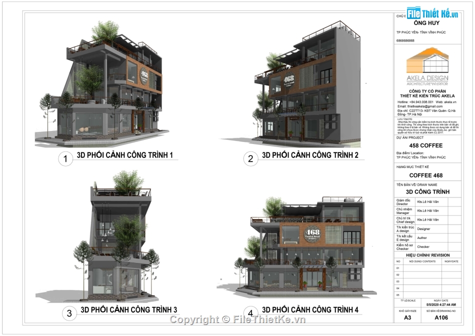The width and height of the screenshot is (475, 336).
Task: Click the 'Địa điểm/ Location' label
Action: click(410, 153)
